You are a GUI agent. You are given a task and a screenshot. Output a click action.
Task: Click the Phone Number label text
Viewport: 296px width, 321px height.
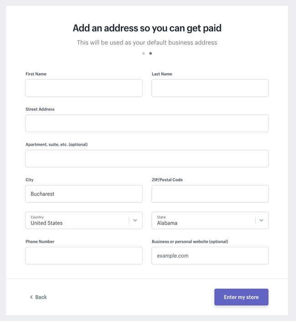pyautogui.click(x=40, y=242)
